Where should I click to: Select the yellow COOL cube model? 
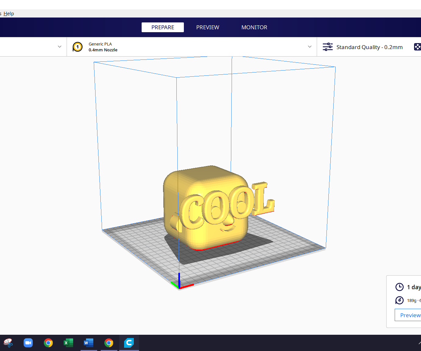tap(219, 208)
